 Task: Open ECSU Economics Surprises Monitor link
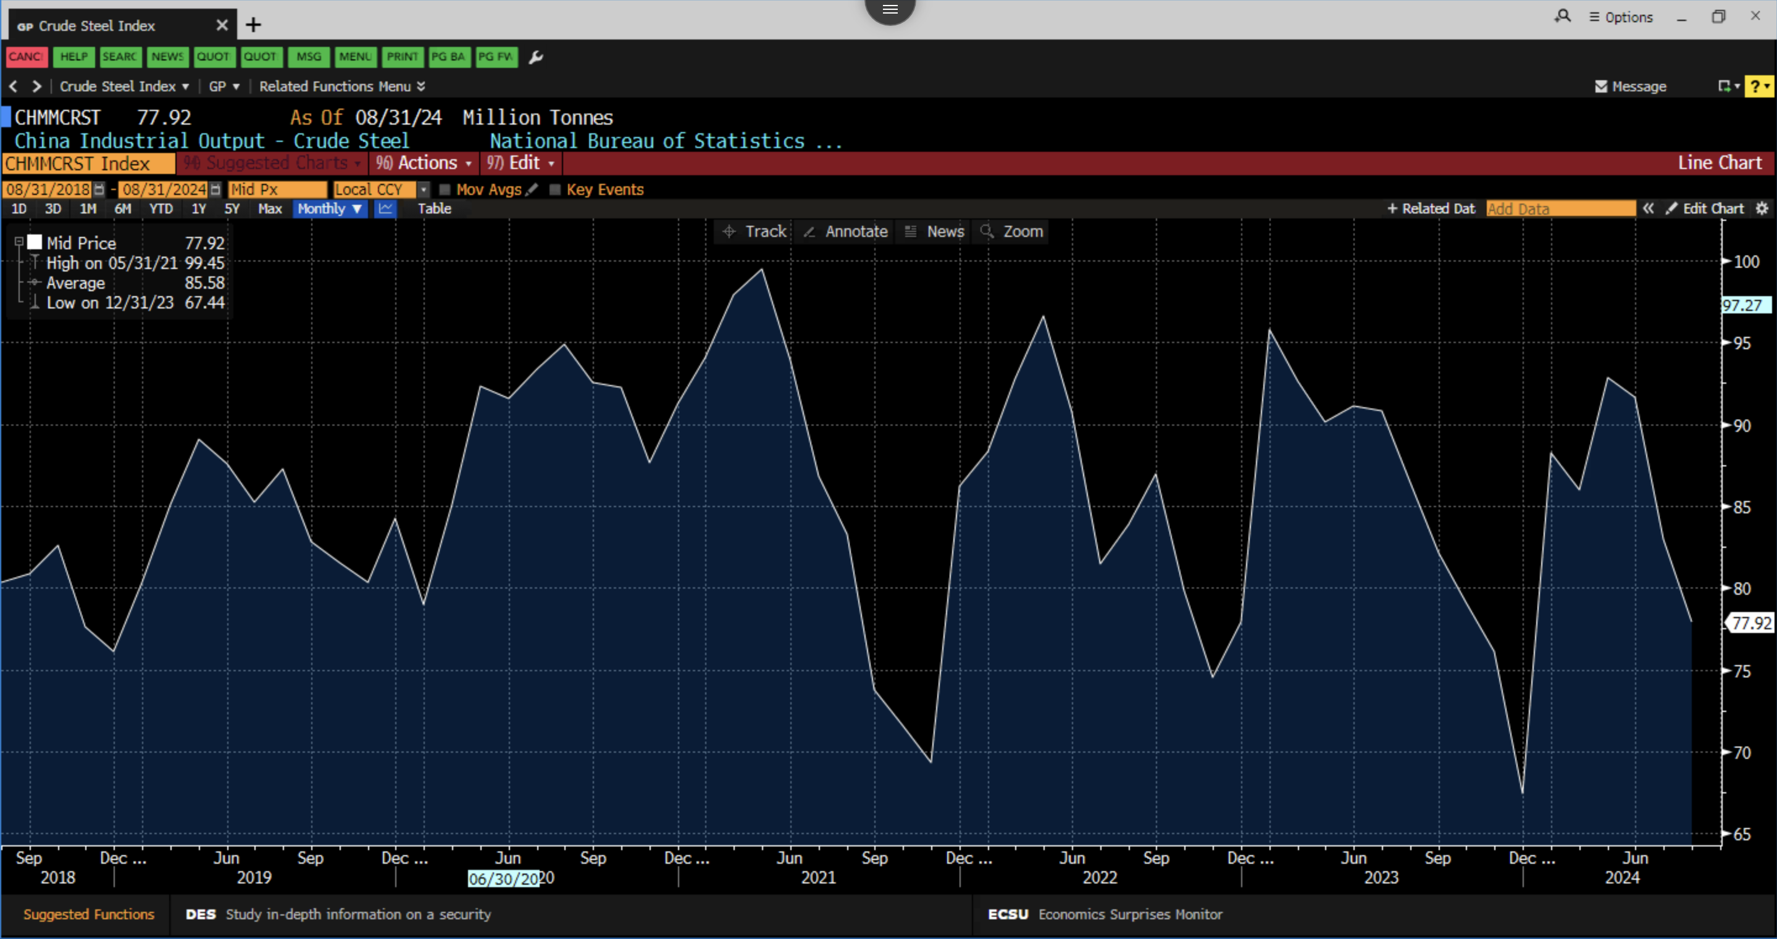point(1105,915)
